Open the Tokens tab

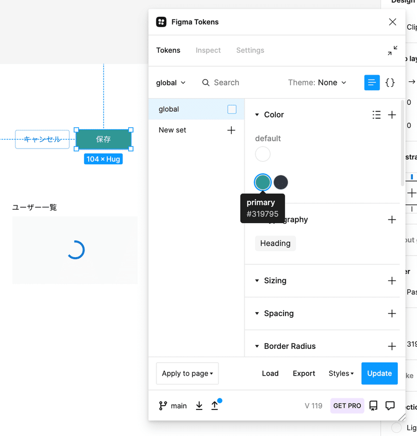click(168, 51)
